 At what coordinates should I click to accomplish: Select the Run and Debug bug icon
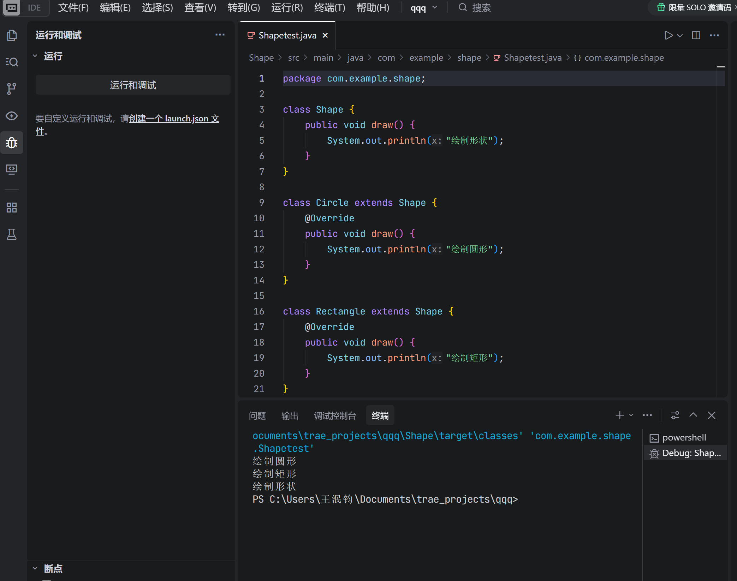point(12,143)
